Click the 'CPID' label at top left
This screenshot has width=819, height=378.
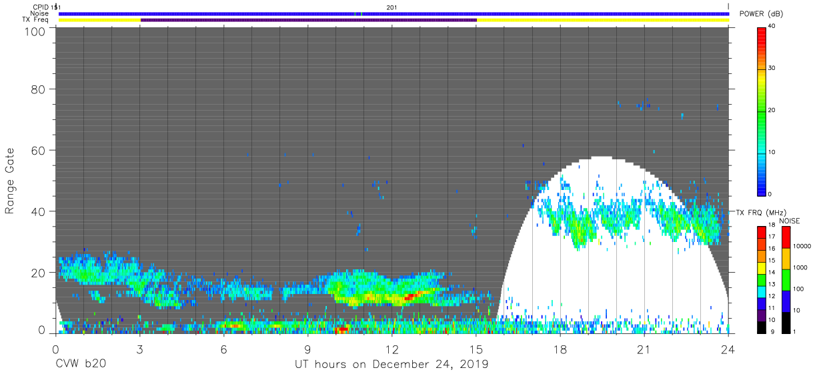[x=40, y=7]
